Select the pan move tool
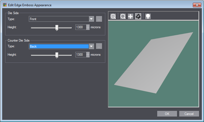The image size is (204, 122). tap(130, 16)
